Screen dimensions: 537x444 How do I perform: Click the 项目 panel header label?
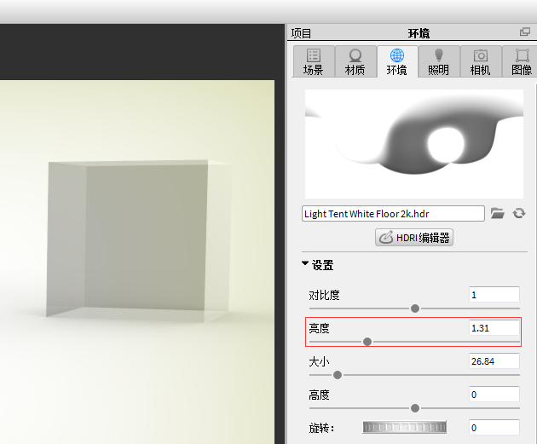coord(301,33)
